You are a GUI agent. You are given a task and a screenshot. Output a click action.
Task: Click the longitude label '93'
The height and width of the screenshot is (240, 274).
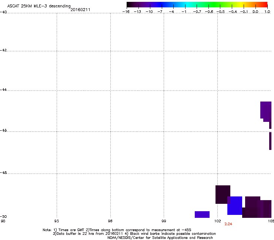click(x=57, y=221)
